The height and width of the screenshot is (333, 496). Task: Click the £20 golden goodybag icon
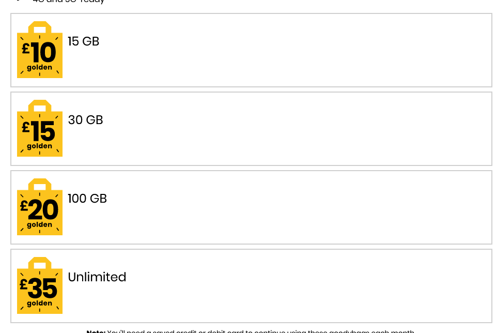pyautogui.click(x=40, y=207)
